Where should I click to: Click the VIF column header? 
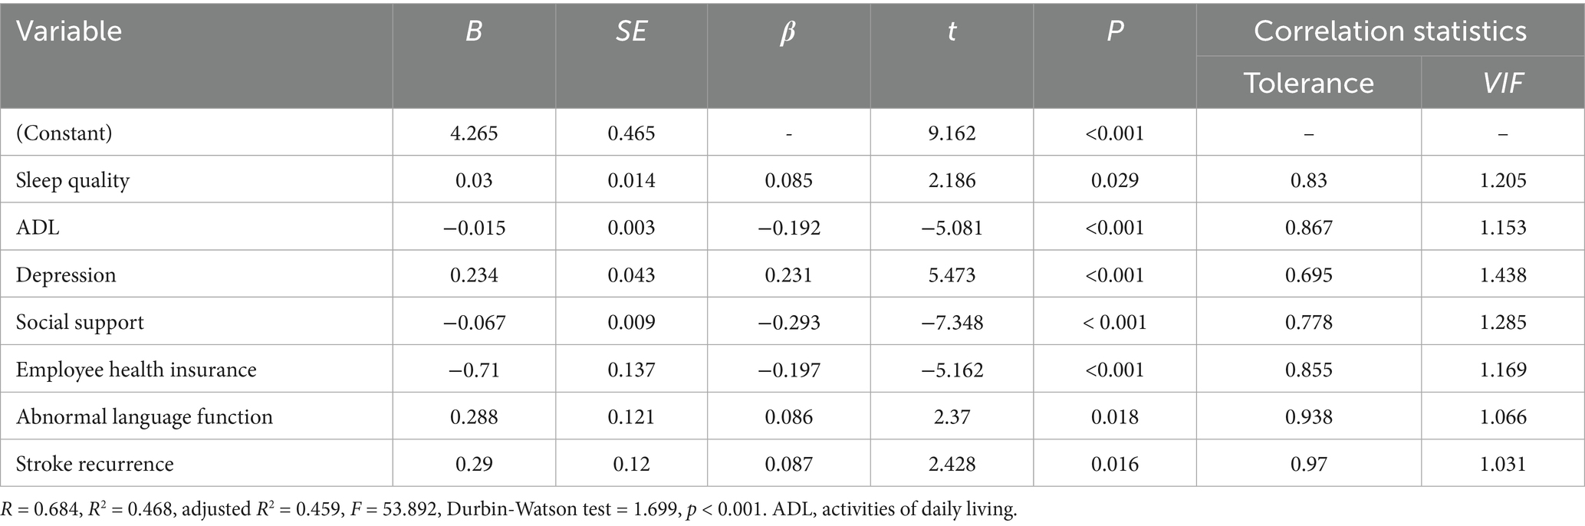click(1502, 83)
